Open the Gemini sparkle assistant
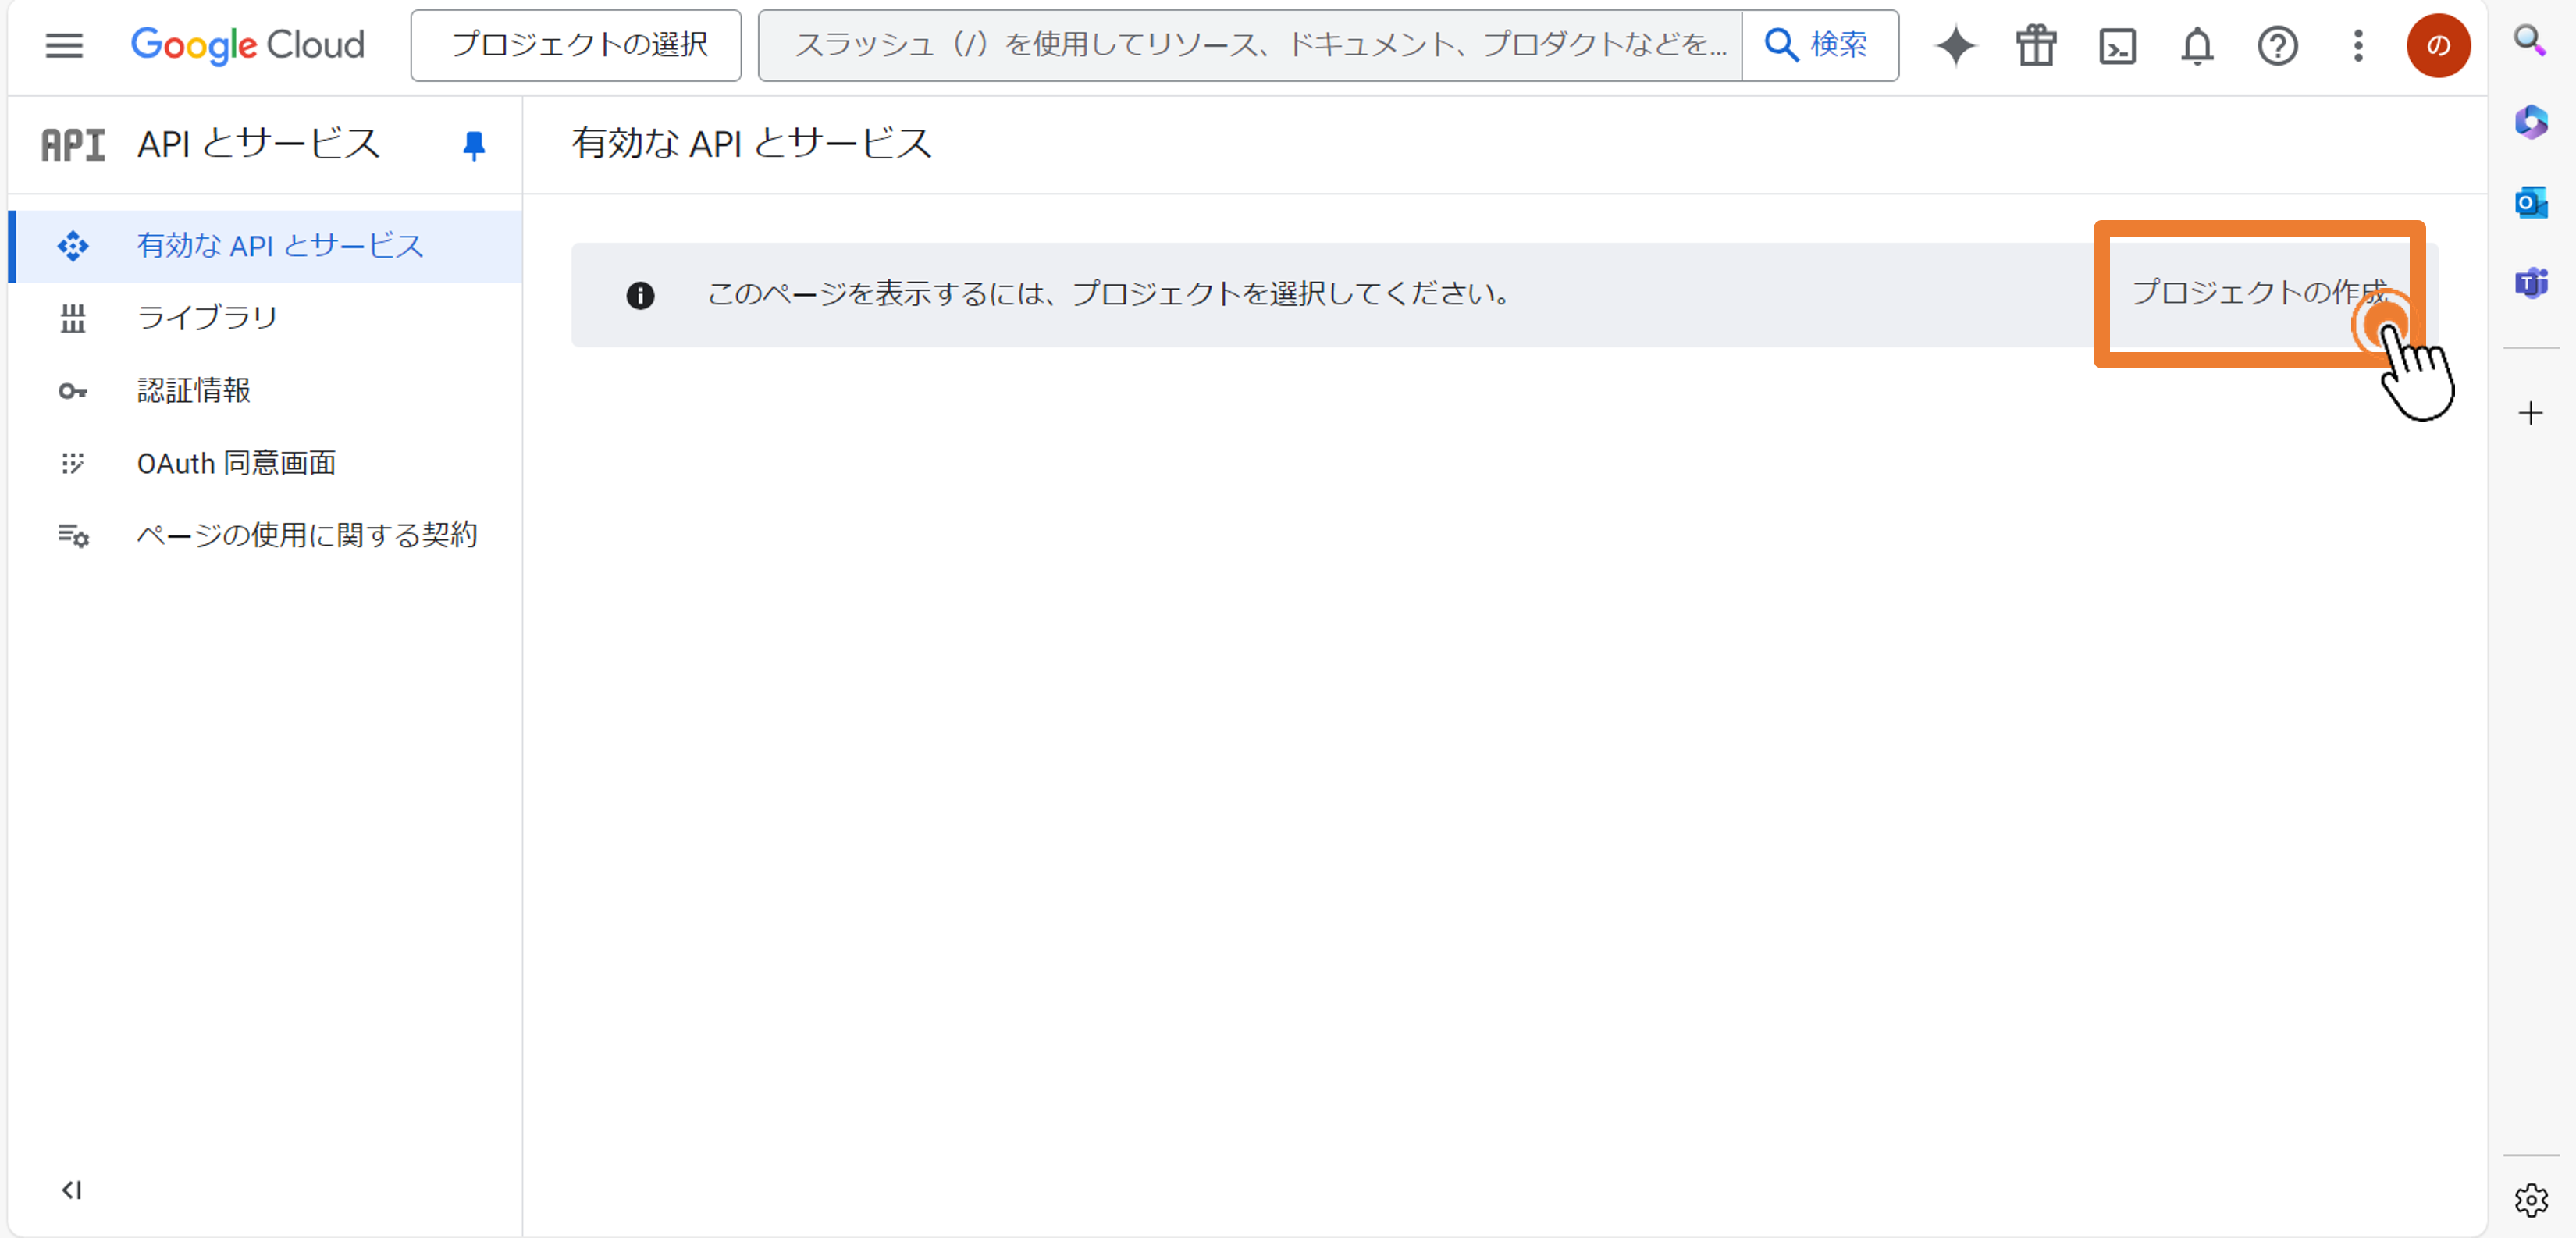 click(1955, 45)
